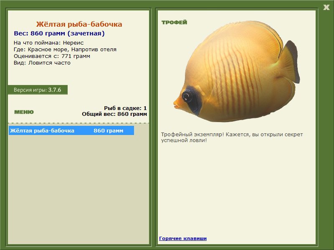Click the yellow butterflyfish trophy image
This screenshot has width=334, height=250.
236,71
